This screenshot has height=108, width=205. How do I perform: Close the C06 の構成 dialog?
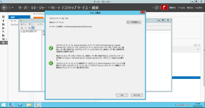[143, 12]
